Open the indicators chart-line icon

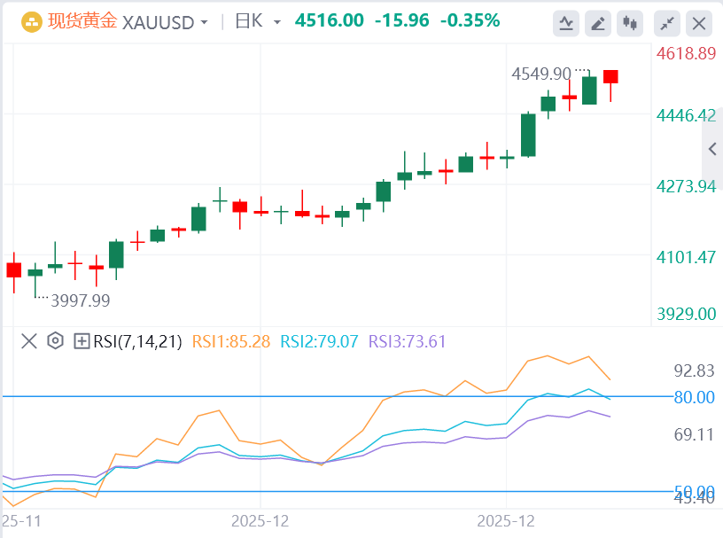coord(567,22)
